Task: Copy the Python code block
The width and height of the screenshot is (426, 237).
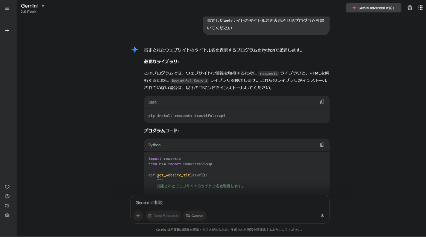Action: (322, 145)
